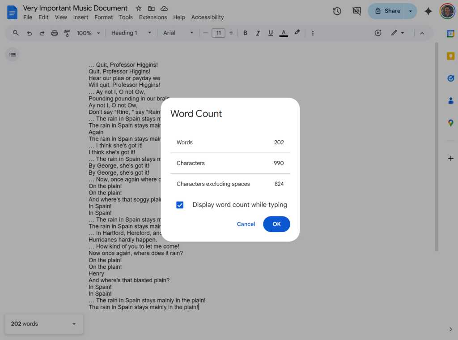The height and width of the screenshot is (340, 458).
Task: Open the Insert menu
Action: pos(81,17)
